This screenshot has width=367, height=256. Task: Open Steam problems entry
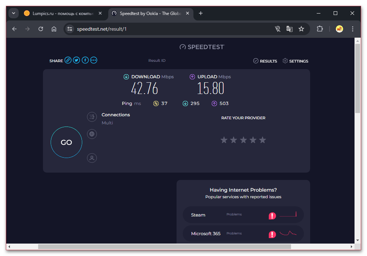tap(243, 215)
